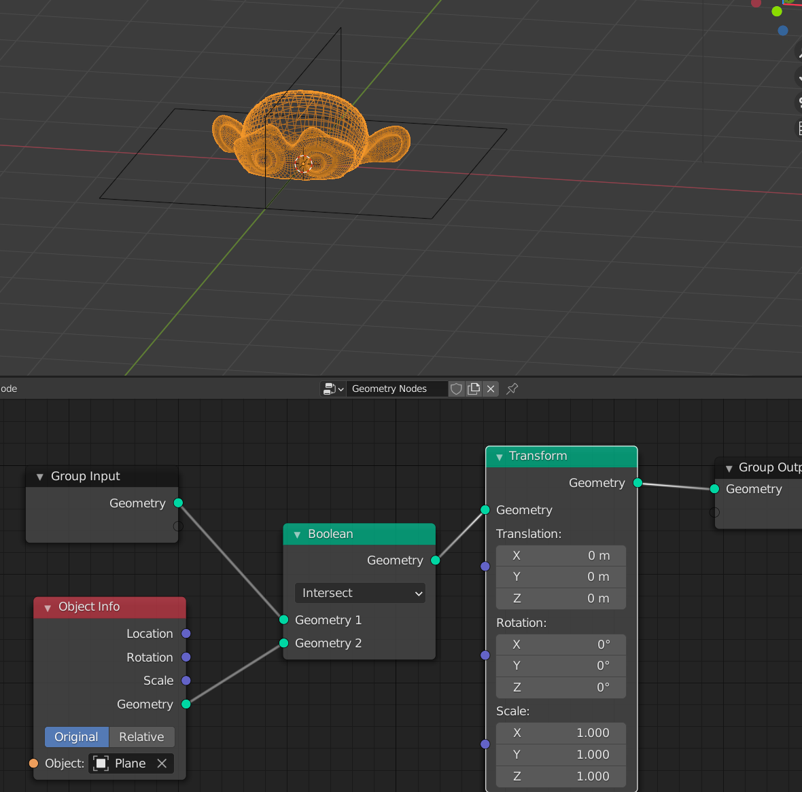Click Translation X value field
802x792 pixels.
click(x=561, y=556)
